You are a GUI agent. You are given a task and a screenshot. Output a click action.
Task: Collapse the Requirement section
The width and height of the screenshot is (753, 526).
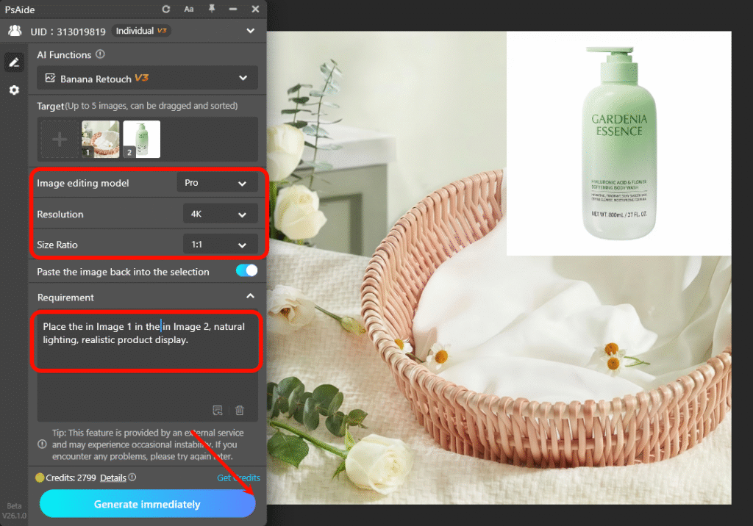[250, 297]
